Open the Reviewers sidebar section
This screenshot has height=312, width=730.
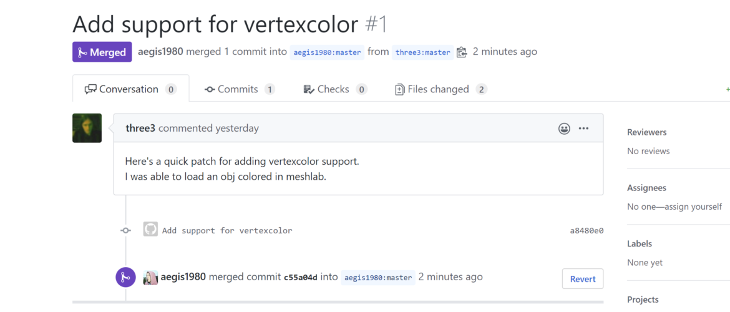point(646,132)
